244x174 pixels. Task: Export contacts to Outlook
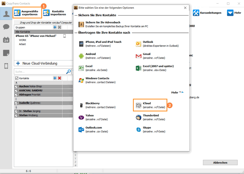[x=157, y=44]
